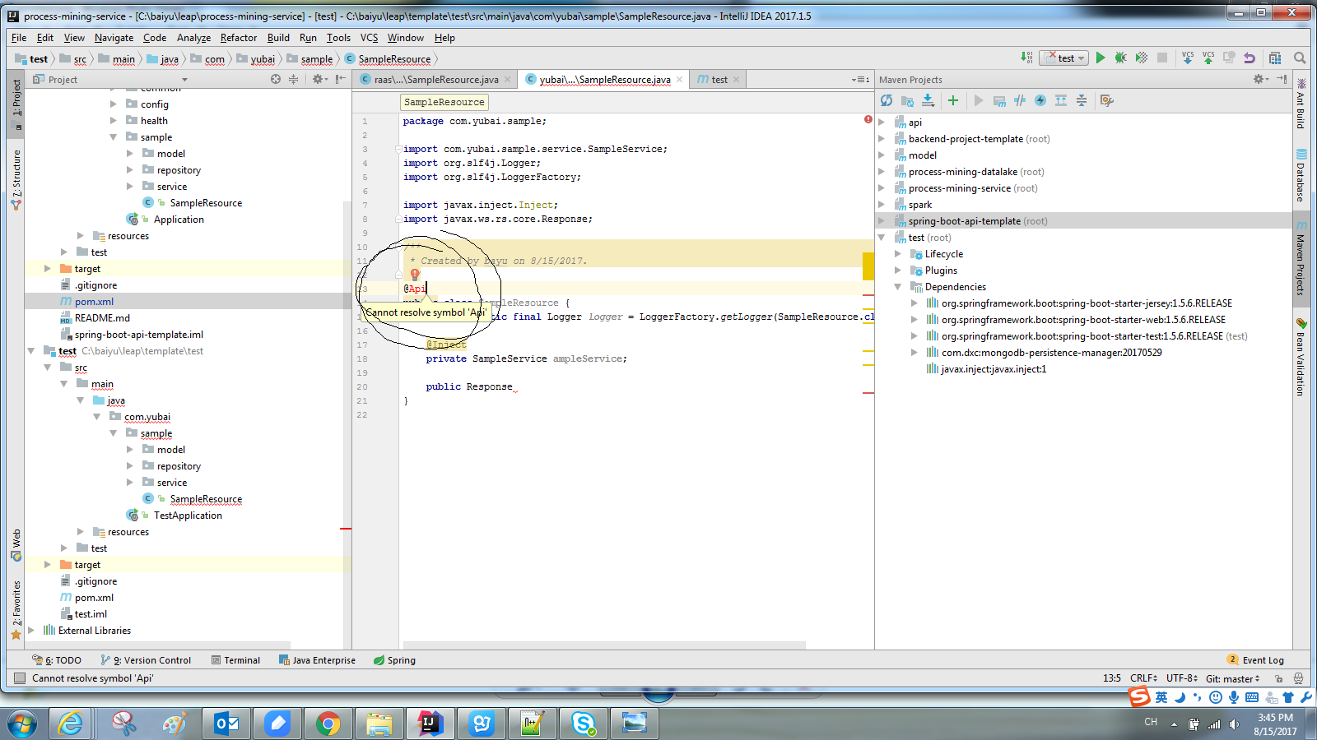Switch to the test pom editor tab
Viewport: 1317px width, 740px height.
(x=718, y=80)
